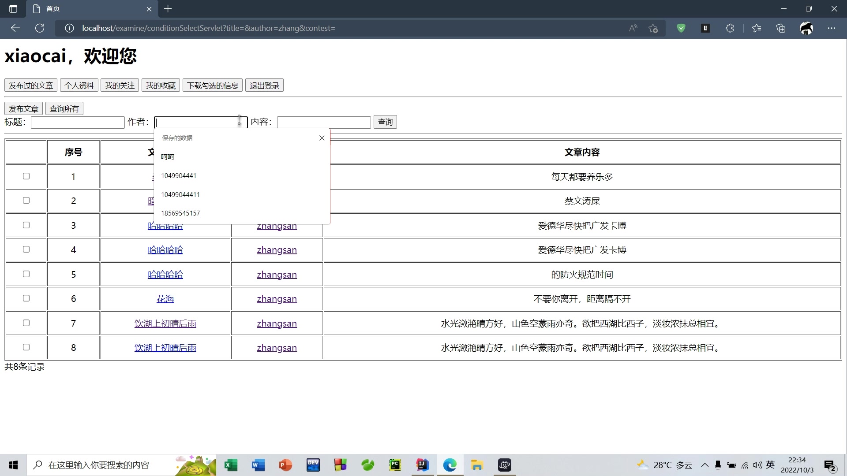Viewport: 847px width, 476px height.
Task: Show hidden system tray icons
Action: pos(705,465)
